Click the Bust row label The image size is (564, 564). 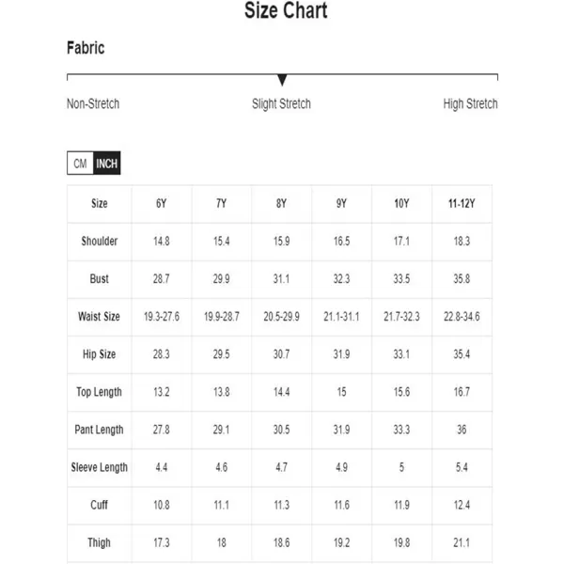tap(100, 279)
